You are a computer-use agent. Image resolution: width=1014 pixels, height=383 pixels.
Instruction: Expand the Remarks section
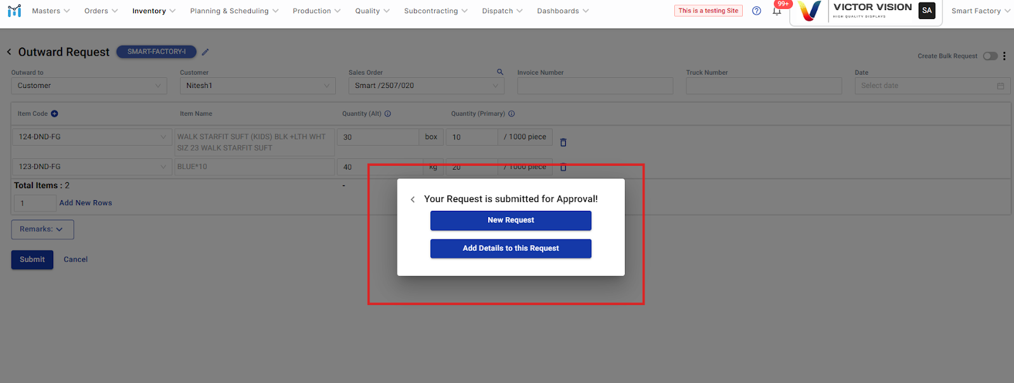click(42, 229)
